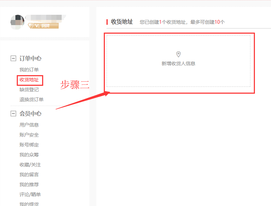Open 用户信息 settings

coord(29,125)
